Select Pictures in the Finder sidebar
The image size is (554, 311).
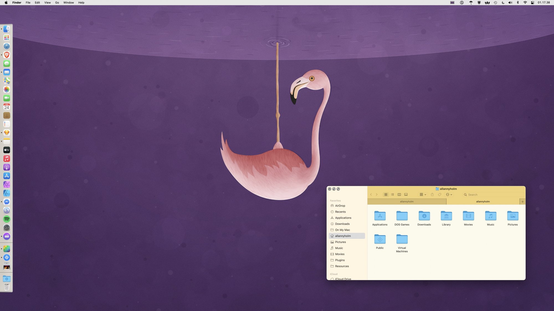pos(347,242)
